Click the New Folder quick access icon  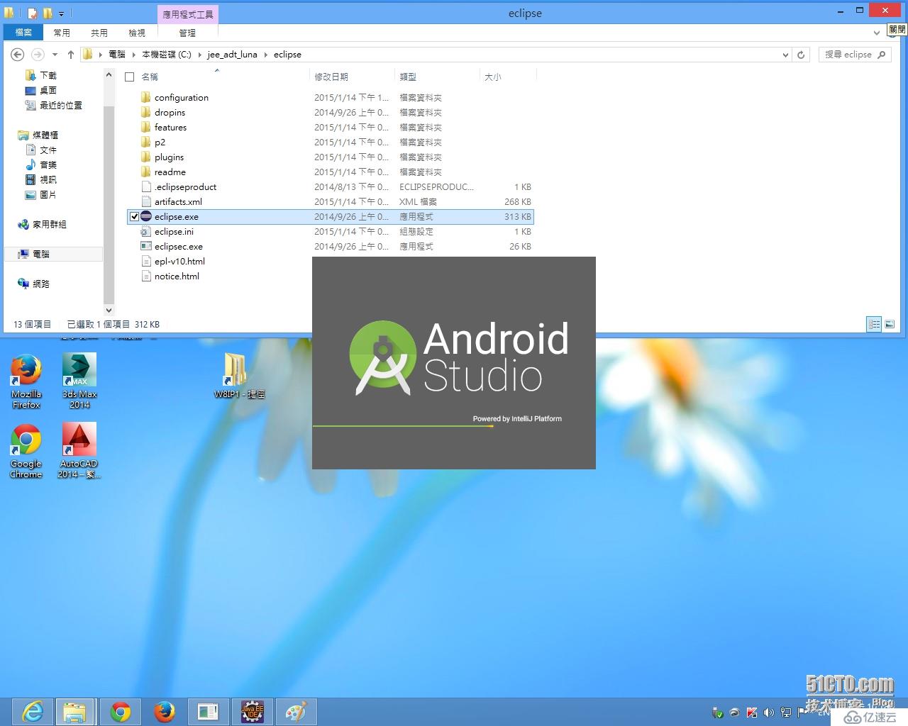tap(48, 13)
